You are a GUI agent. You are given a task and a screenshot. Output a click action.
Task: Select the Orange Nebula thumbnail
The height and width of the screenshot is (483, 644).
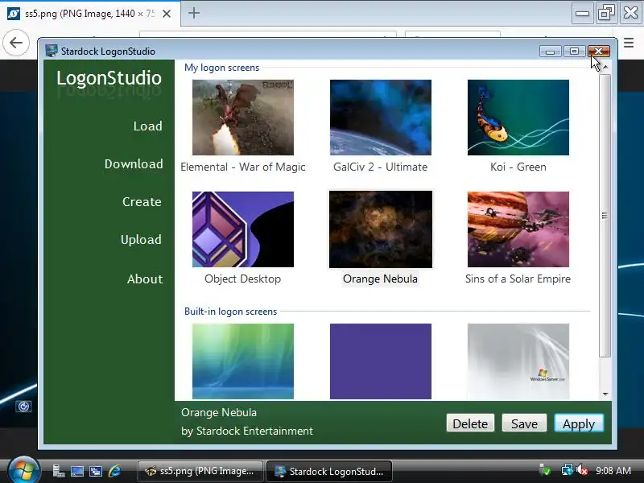381,229
